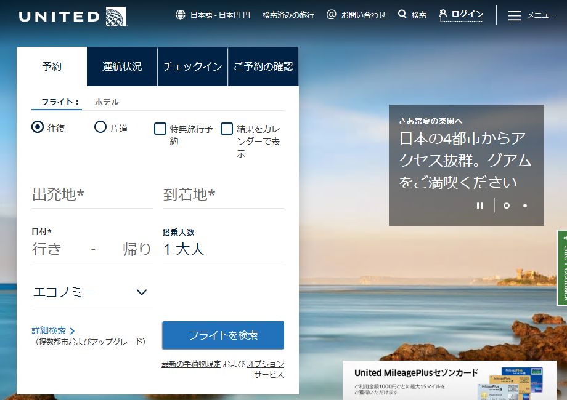Viewport: 567px width, 400px height.
Task: Click the UNITED wordmark
Action: 59,17
